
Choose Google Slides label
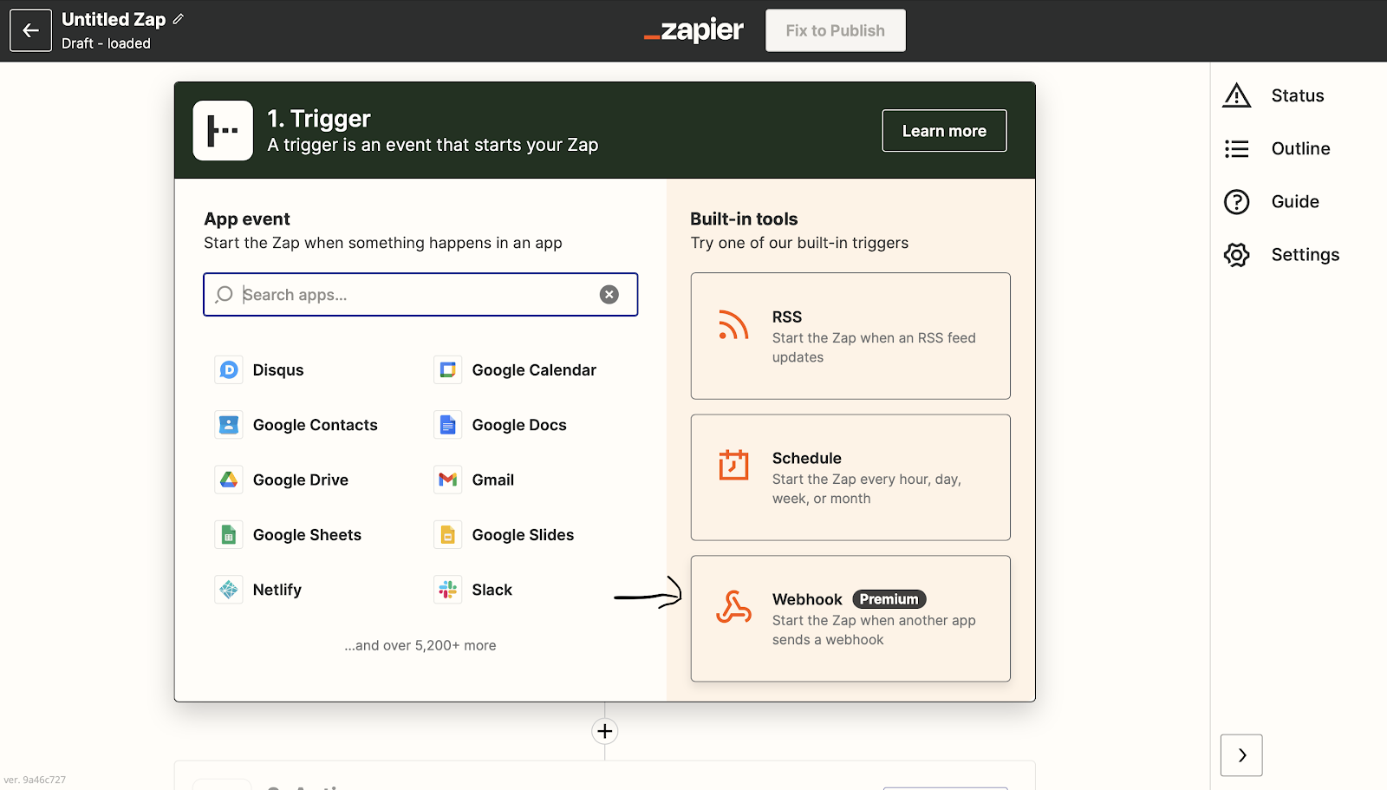click(x=523, y=535)
